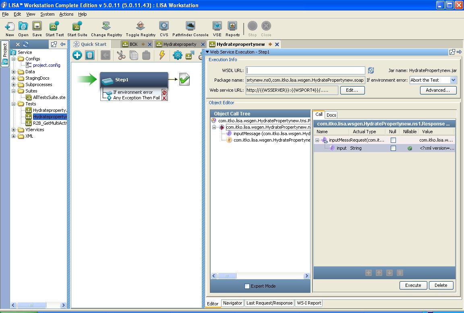The width and height of the screenshot is (464, 313).
Task: Click the Delete button
Action: pos(441,285)
